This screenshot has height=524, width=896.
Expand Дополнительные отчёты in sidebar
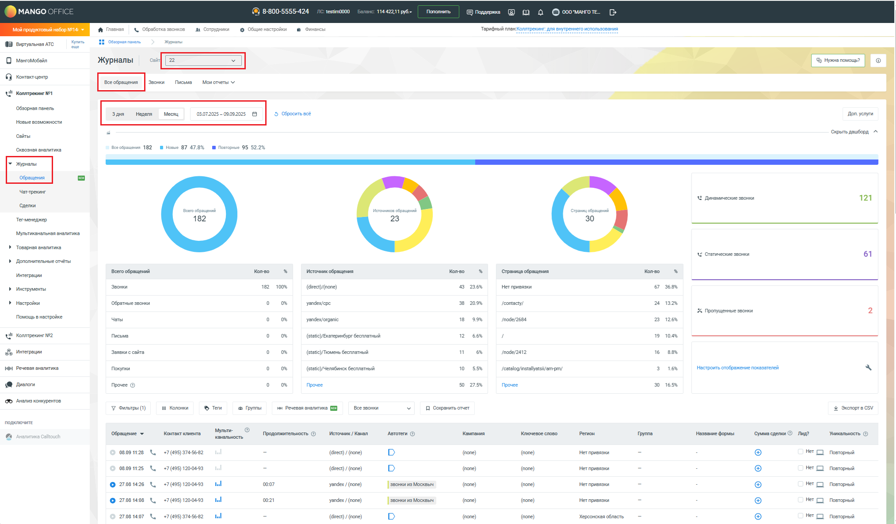click(x=10, y=262)
